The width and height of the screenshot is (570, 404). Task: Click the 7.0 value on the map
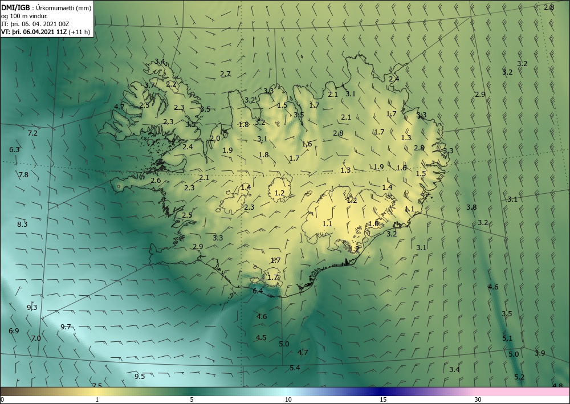point(36,338)
